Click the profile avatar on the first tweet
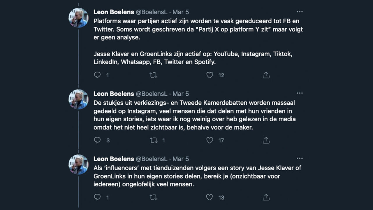Image resolution: width=373 pixels, height=210 pixels. (x=78, y=18)
